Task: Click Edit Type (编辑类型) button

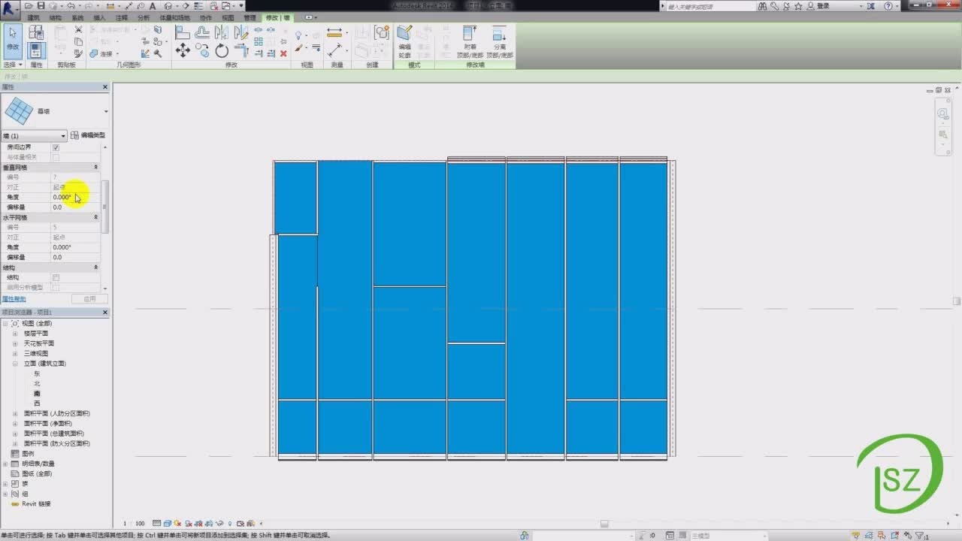Action: (x=88, y=136)
